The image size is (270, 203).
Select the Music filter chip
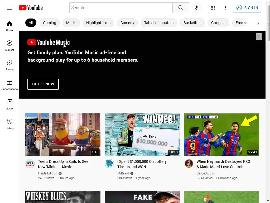point(71,23)
